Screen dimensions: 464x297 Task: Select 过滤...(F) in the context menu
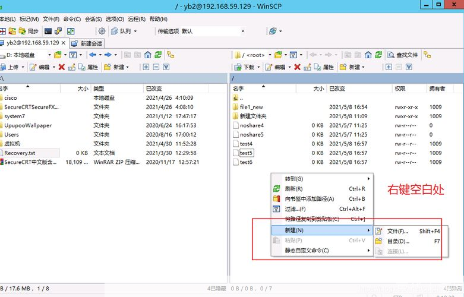tap(322, 209)
